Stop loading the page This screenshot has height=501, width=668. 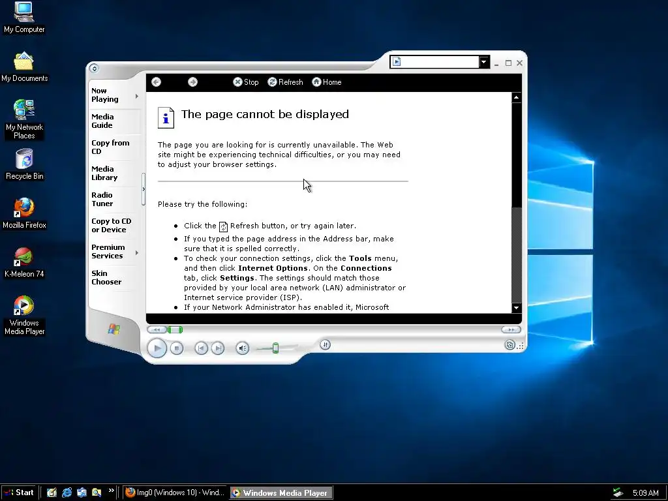pos(246,82)
